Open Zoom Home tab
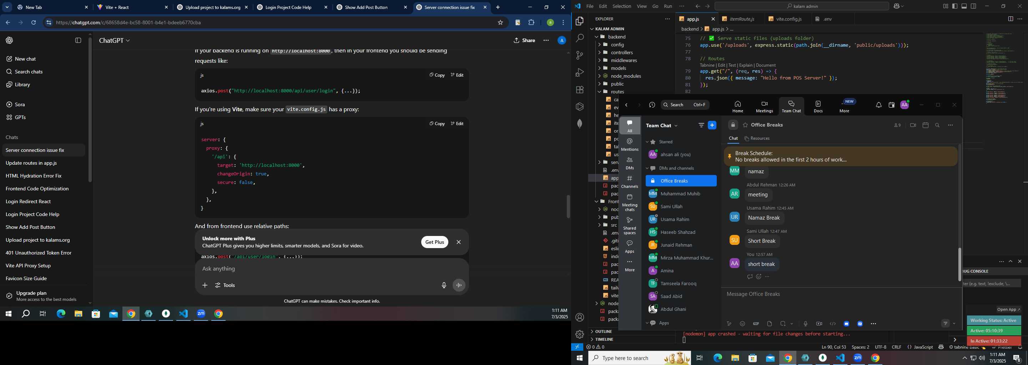1028x365 pixels. pos(737,107)
